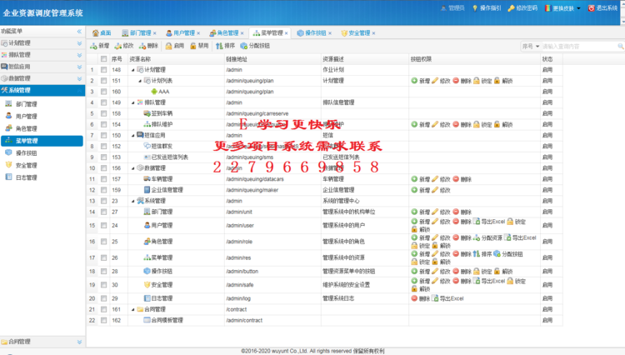Image resolution: width=625 pixels, height=355 pixels.
Task: Open the sidebar 排队管理 section
Action: pos(42,55)
